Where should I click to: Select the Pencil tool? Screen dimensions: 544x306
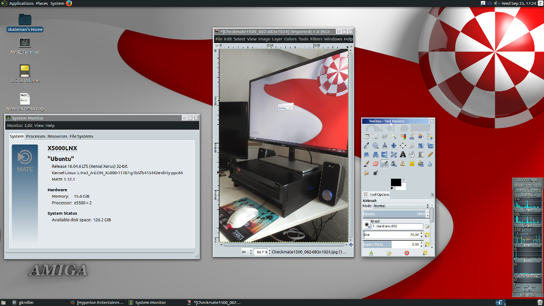(x=430, y=155)
